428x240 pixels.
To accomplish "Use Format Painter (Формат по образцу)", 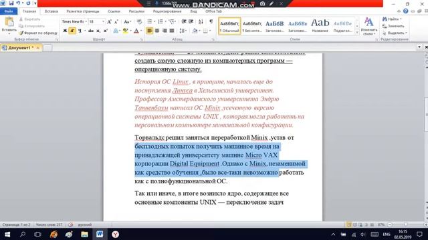I will coord(38,33).
